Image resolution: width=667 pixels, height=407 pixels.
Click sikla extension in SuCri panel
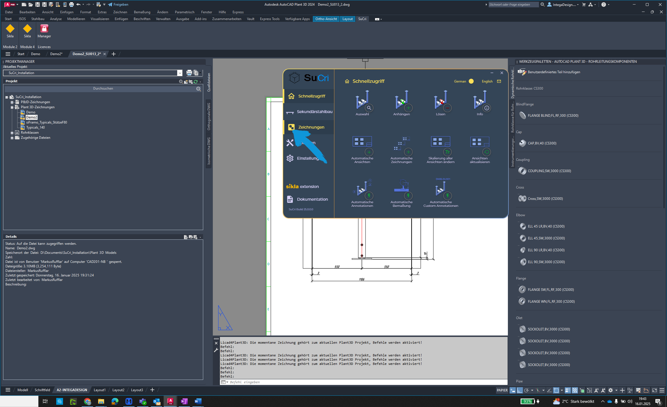pyautogui.click(x=302, y=187)
